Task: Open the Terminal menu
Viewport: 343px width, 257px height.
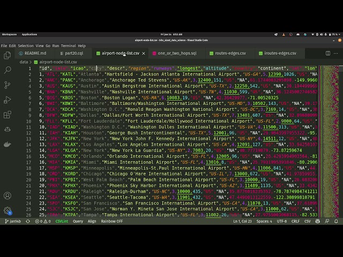Action: [68, 46]
